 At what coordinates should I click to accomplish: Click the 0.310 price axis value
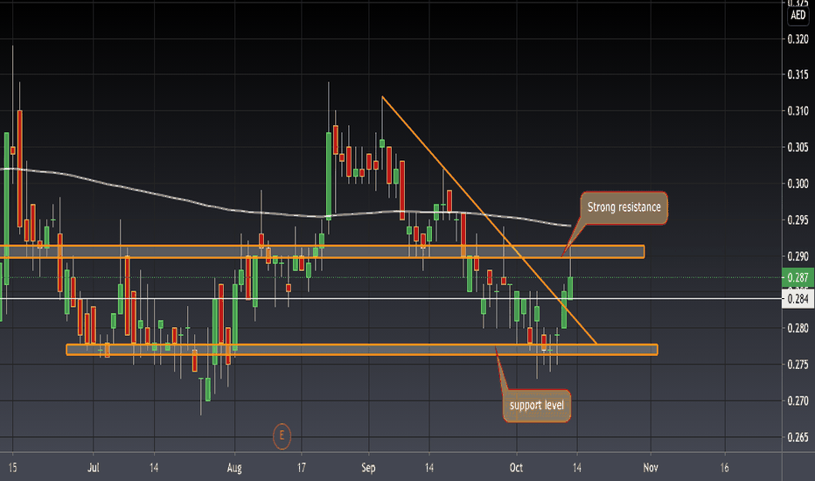tap(798, 111)
